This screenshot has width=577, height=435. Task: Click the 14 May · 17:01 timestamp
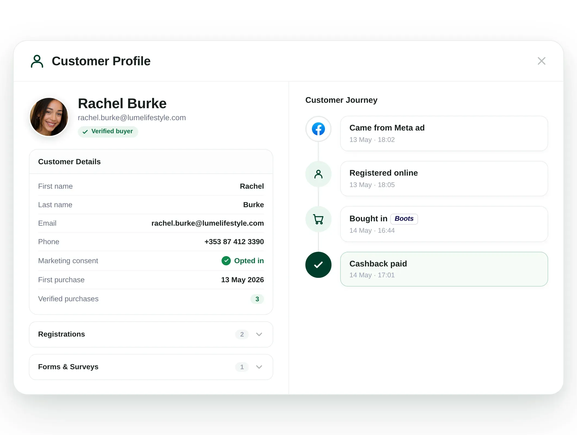click(x=372, y=275)
